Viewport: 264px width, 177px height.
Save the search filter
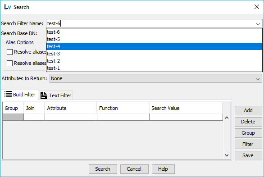[x=248, y=155]
